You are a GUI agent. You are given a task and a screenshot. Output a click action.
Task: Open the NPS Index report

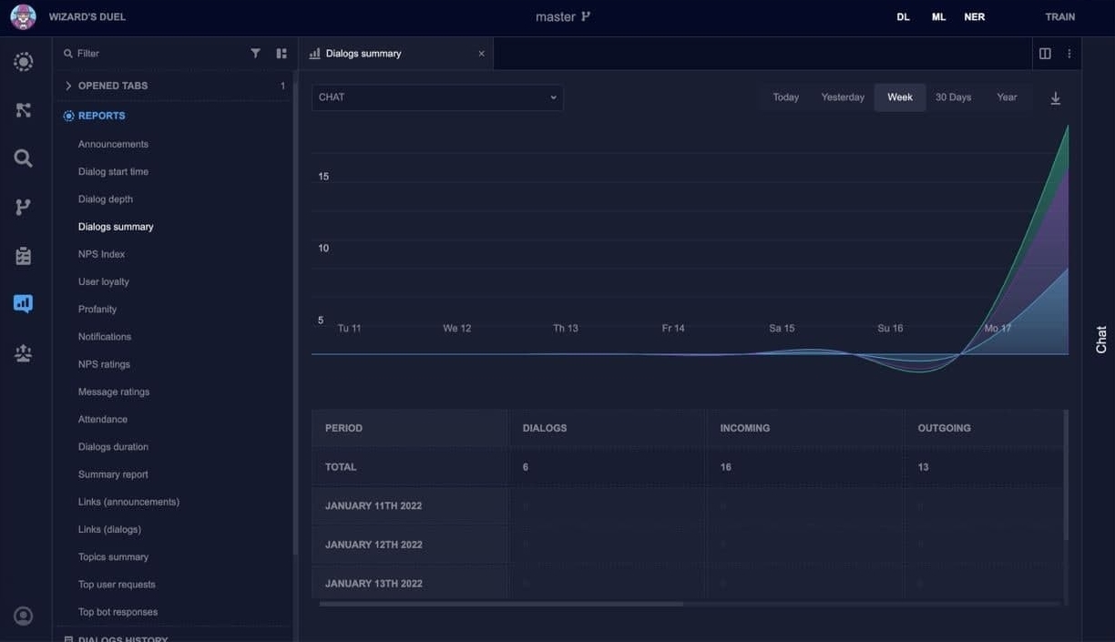[101, 254]
